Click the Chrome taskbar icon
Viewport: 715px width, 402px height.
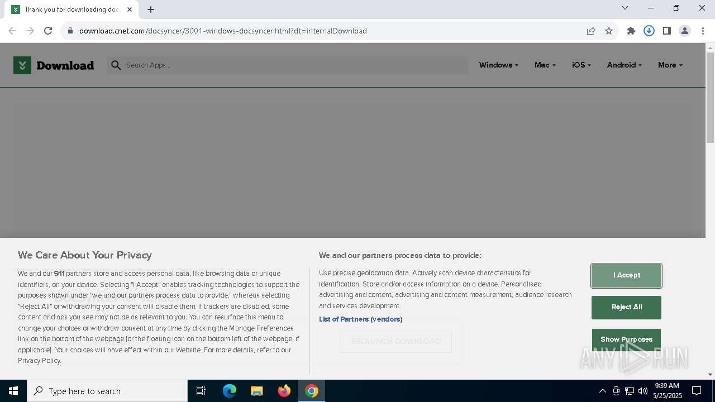[x=312, y=391]
